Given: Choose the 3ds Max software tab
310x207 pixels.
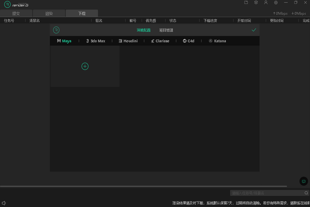Looking at the screenshot, I should point(96,41).
